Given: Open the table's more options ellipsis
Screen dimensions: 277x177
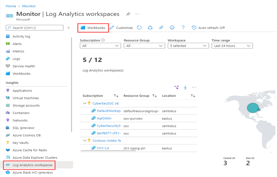Looking at the screenshot, I should tap(194, 87).
